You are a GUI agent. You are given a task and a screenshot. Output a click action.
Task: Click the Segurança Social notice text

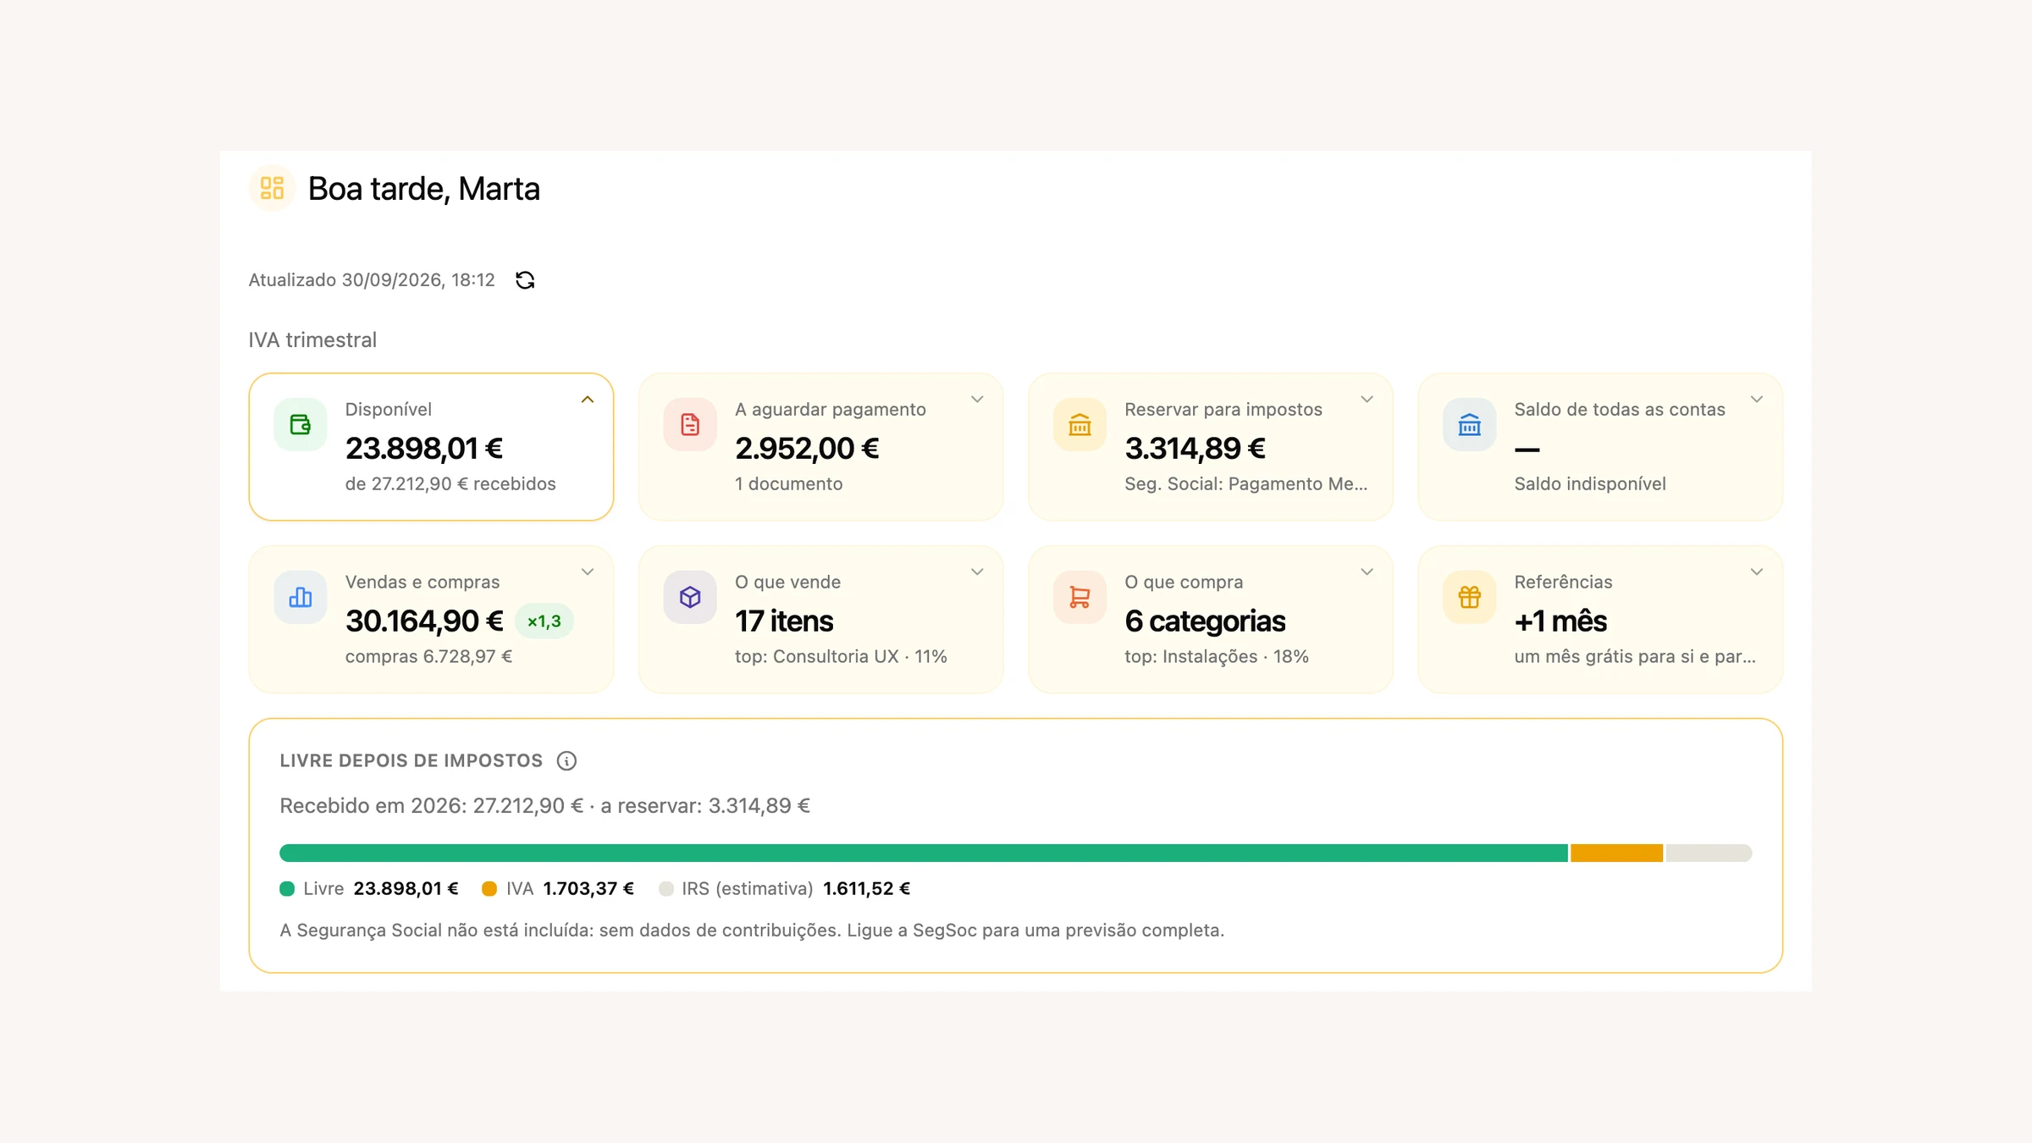(752, 930)
